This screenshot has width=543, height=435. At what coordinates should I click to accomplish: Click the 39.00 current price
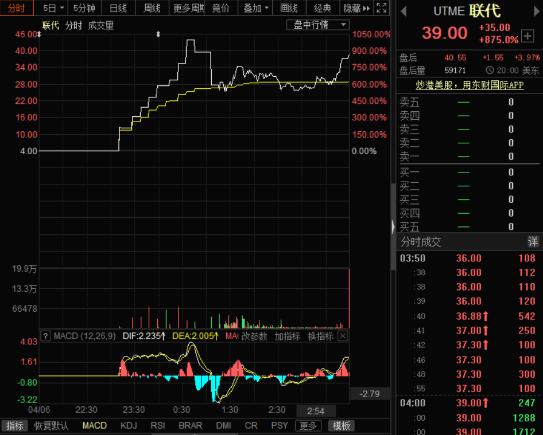point(445,33)
